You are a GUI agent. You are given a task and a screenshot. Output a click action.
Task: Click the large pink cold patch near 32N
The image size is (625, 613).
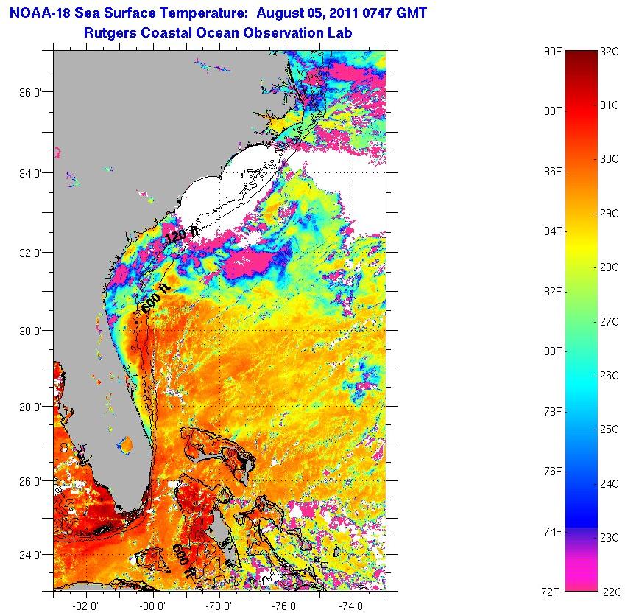[249, 263]
